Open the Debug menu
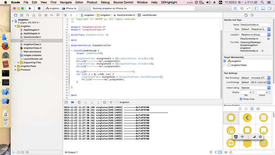Viewport: 275px width, 155px height. click(105, 2)
